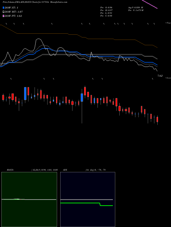Click the white DOW MT legend square

[x=3, y=12]
